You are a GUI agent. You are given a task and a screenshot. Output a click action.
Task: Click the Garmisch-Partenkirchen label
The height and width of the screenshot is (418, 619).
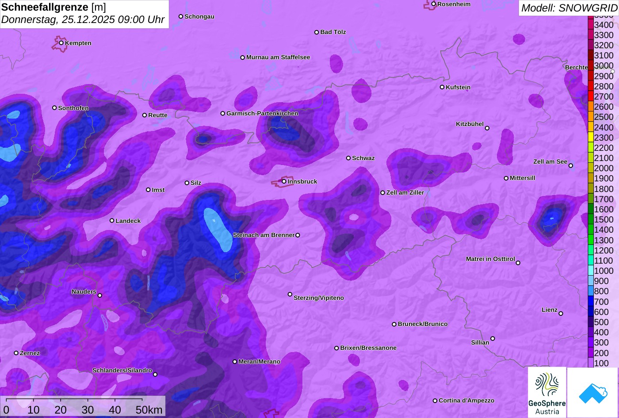pos(262,113)
